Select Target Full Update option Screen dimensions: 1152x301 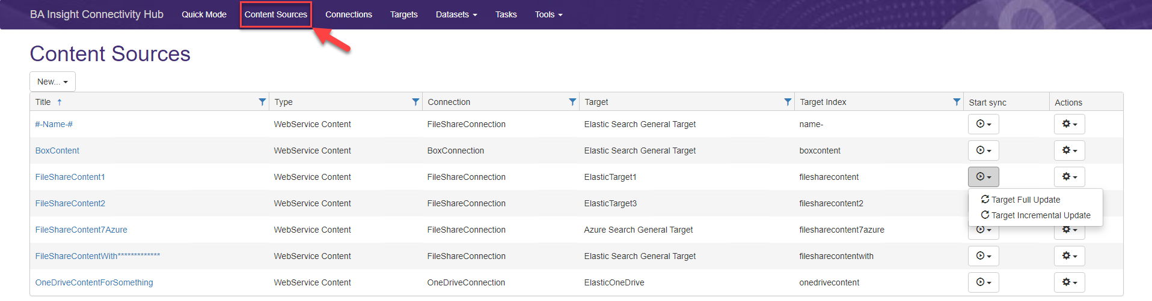1025,200
